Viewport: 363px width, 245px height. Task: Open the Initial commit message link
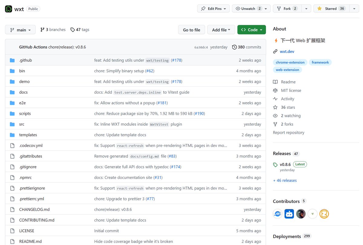pos(106,231)
